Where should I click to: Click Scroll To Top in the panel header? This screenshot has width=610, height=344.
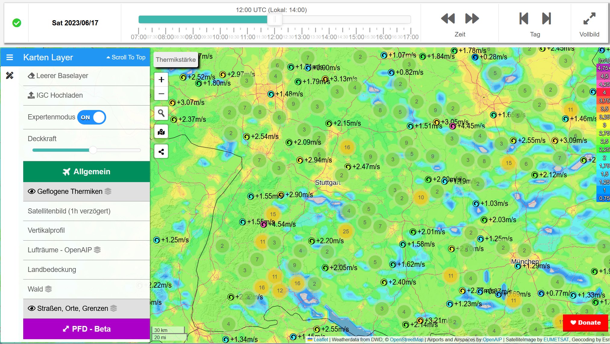coord(126,57)
